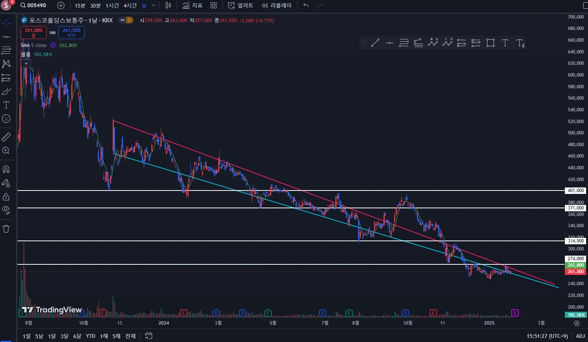Set date range to YTD

91,336
